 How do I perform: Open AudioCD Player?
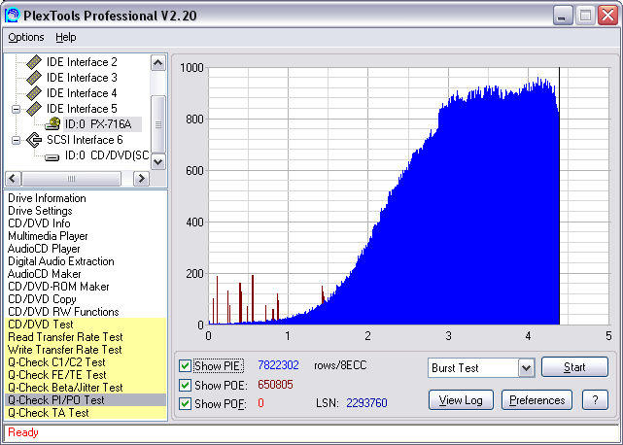point(44,249)
